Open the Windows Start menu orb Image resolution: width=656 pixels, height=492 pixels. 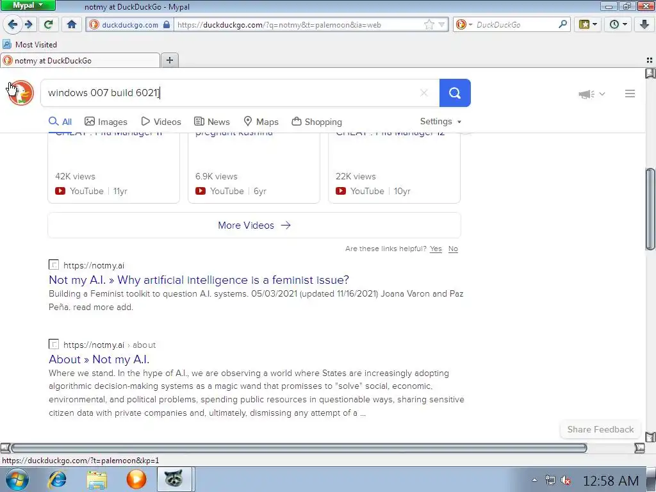(17, 479)
